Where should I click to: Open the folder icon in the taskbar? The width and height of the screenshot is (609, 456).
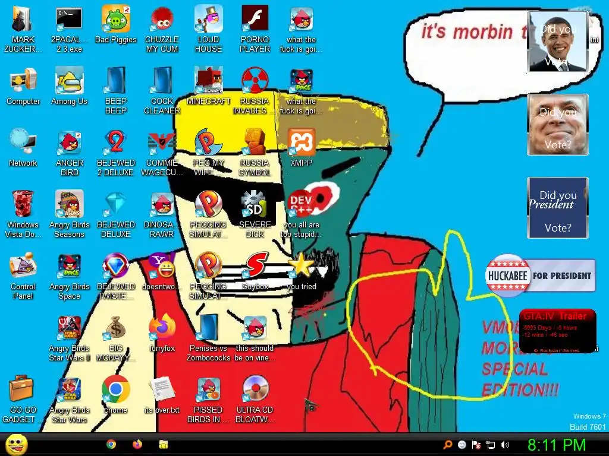point(164,444)
